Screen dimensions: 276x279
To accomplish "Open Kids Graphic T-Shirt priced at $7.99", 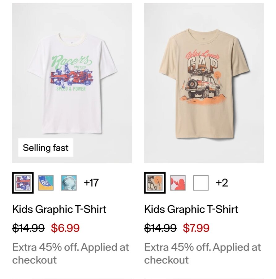I will [191, 209].
